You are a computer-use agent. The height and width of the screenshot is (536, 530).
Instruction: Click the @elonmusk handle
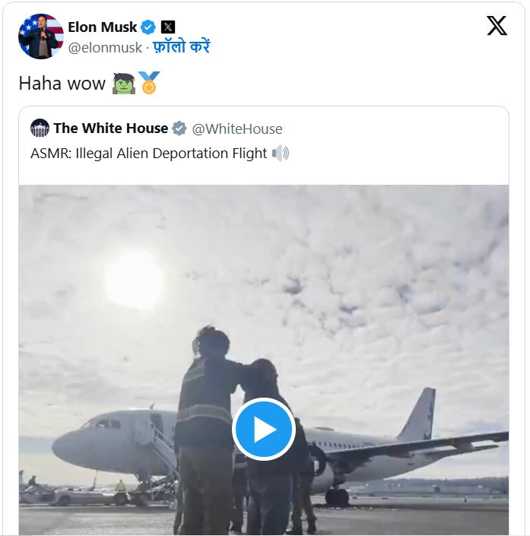105,47
